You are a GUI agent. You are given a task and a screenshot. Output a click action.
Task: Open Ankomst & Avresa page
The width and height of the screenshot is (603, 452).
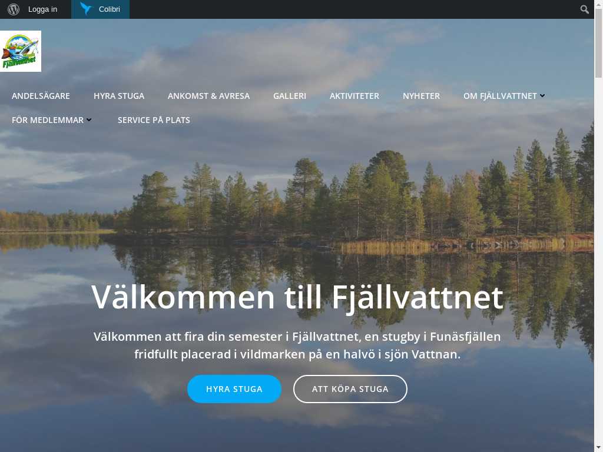pos(208,96)
